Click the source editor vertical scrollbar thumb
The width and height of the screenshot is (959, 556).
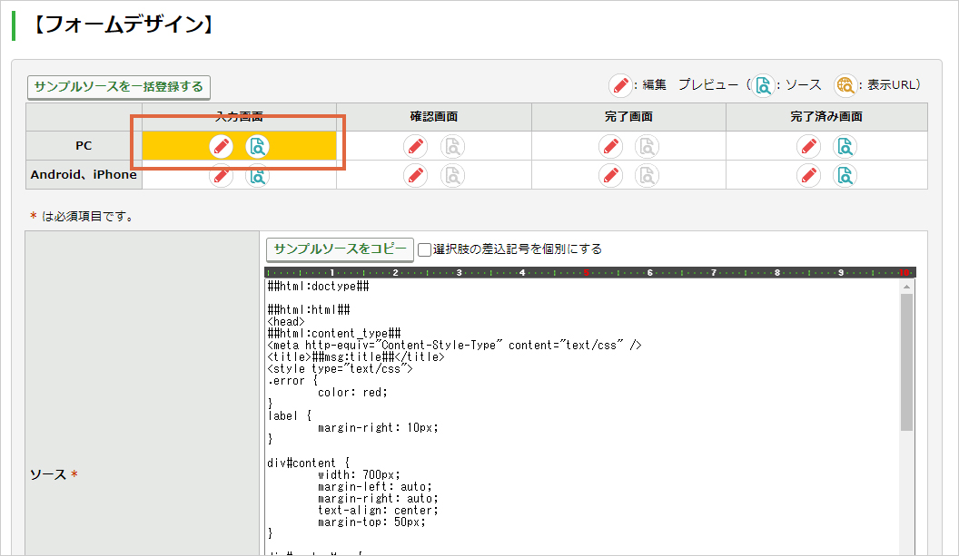906,362
